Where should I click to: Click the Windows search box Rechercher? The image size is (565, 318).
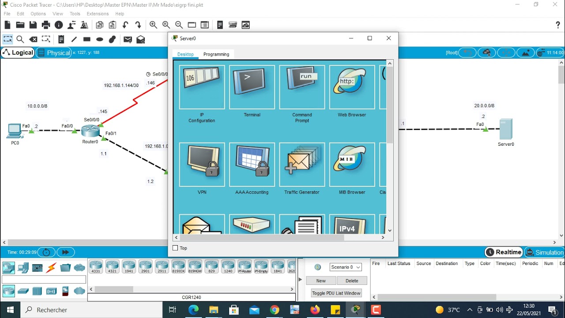91,310
